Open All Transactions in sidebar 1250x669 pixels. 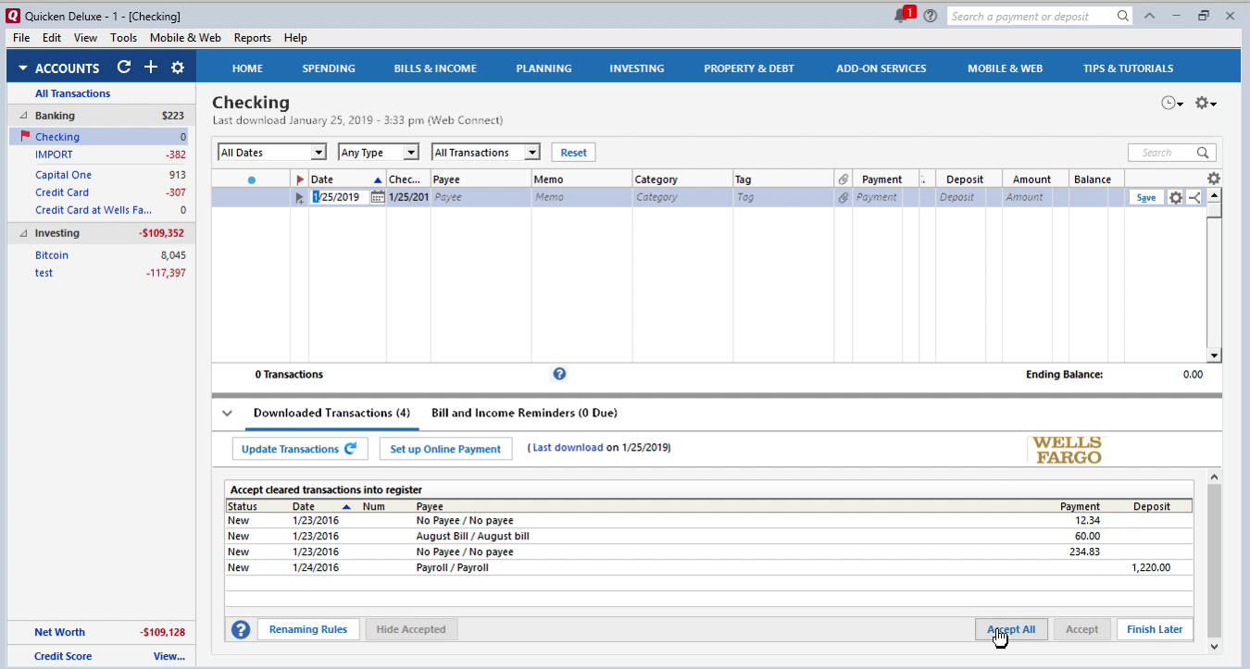[72, 93]
